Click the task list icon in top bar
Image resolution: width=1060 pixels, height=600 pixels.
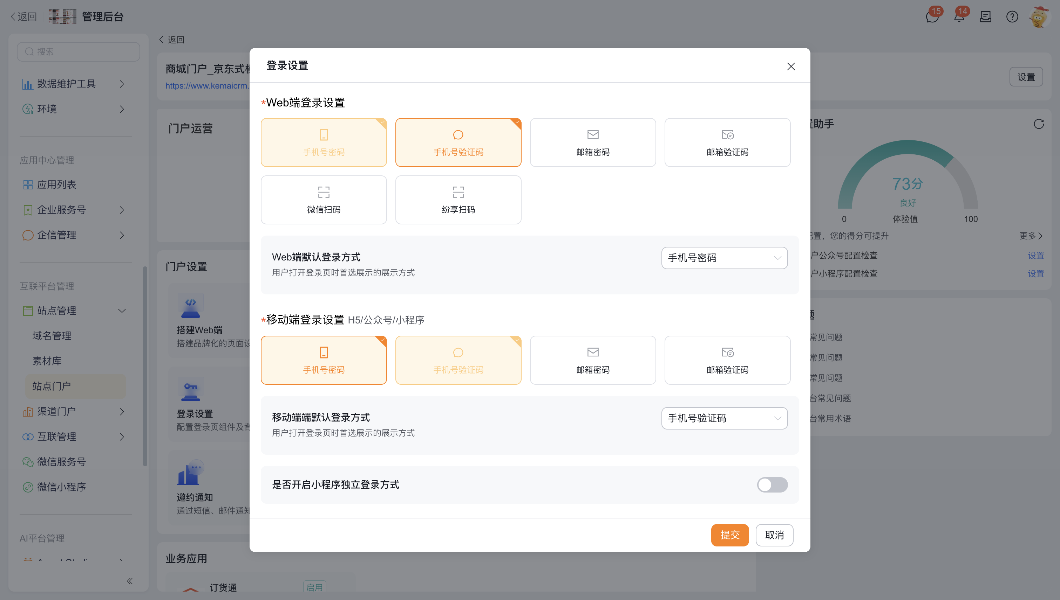(986, 17)
